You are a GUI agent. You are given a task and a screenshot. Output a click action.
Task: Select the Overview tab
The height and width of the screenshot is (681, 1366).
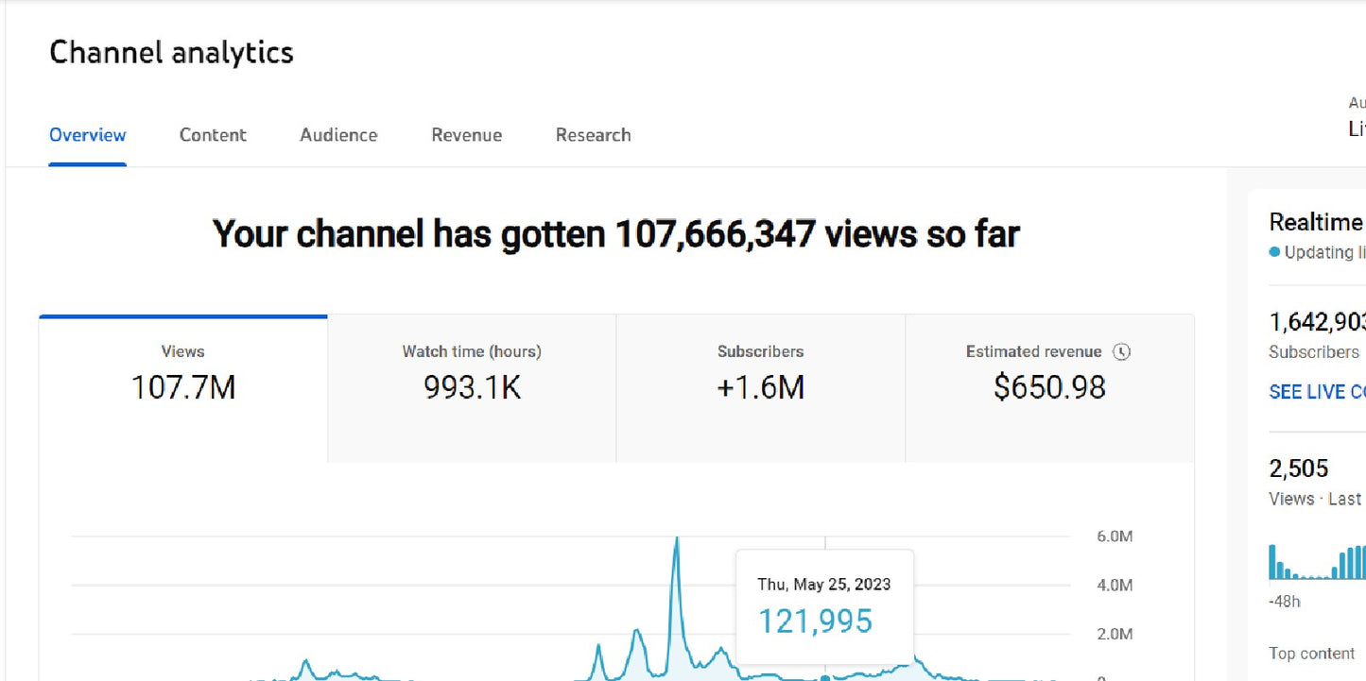click(x=87, y=135)
